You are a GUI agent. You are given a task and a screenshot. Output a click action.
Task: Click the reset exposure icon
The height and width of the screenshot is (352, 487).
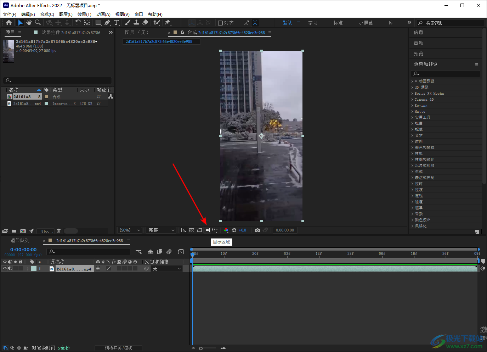234,230
